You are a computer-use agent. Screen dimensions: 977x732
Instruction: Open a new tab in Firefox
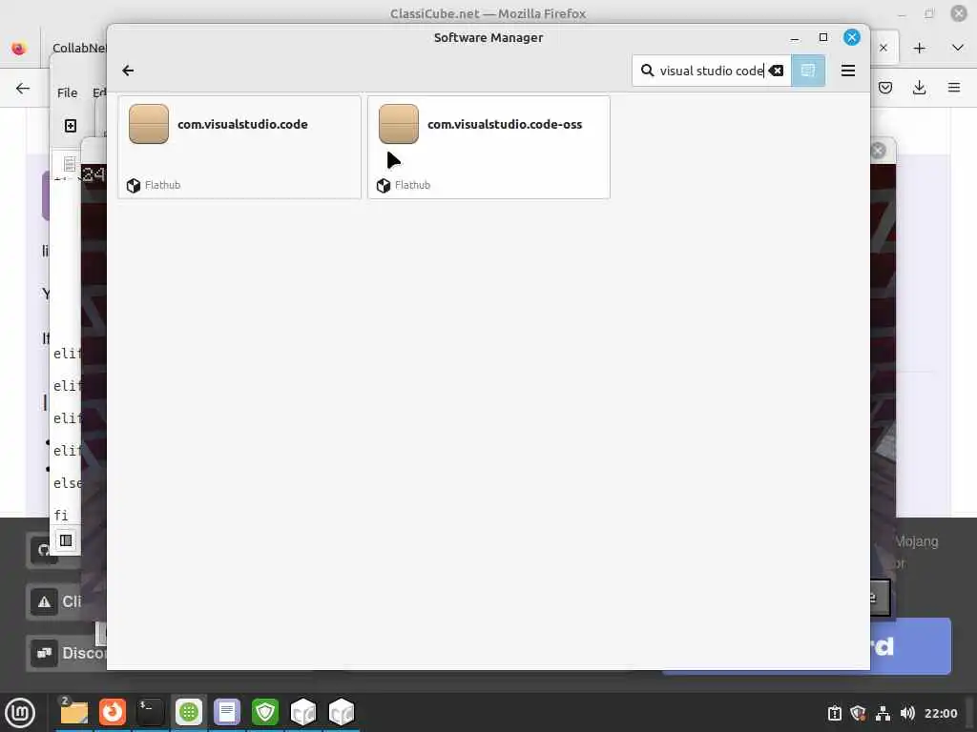pos(919,48)
